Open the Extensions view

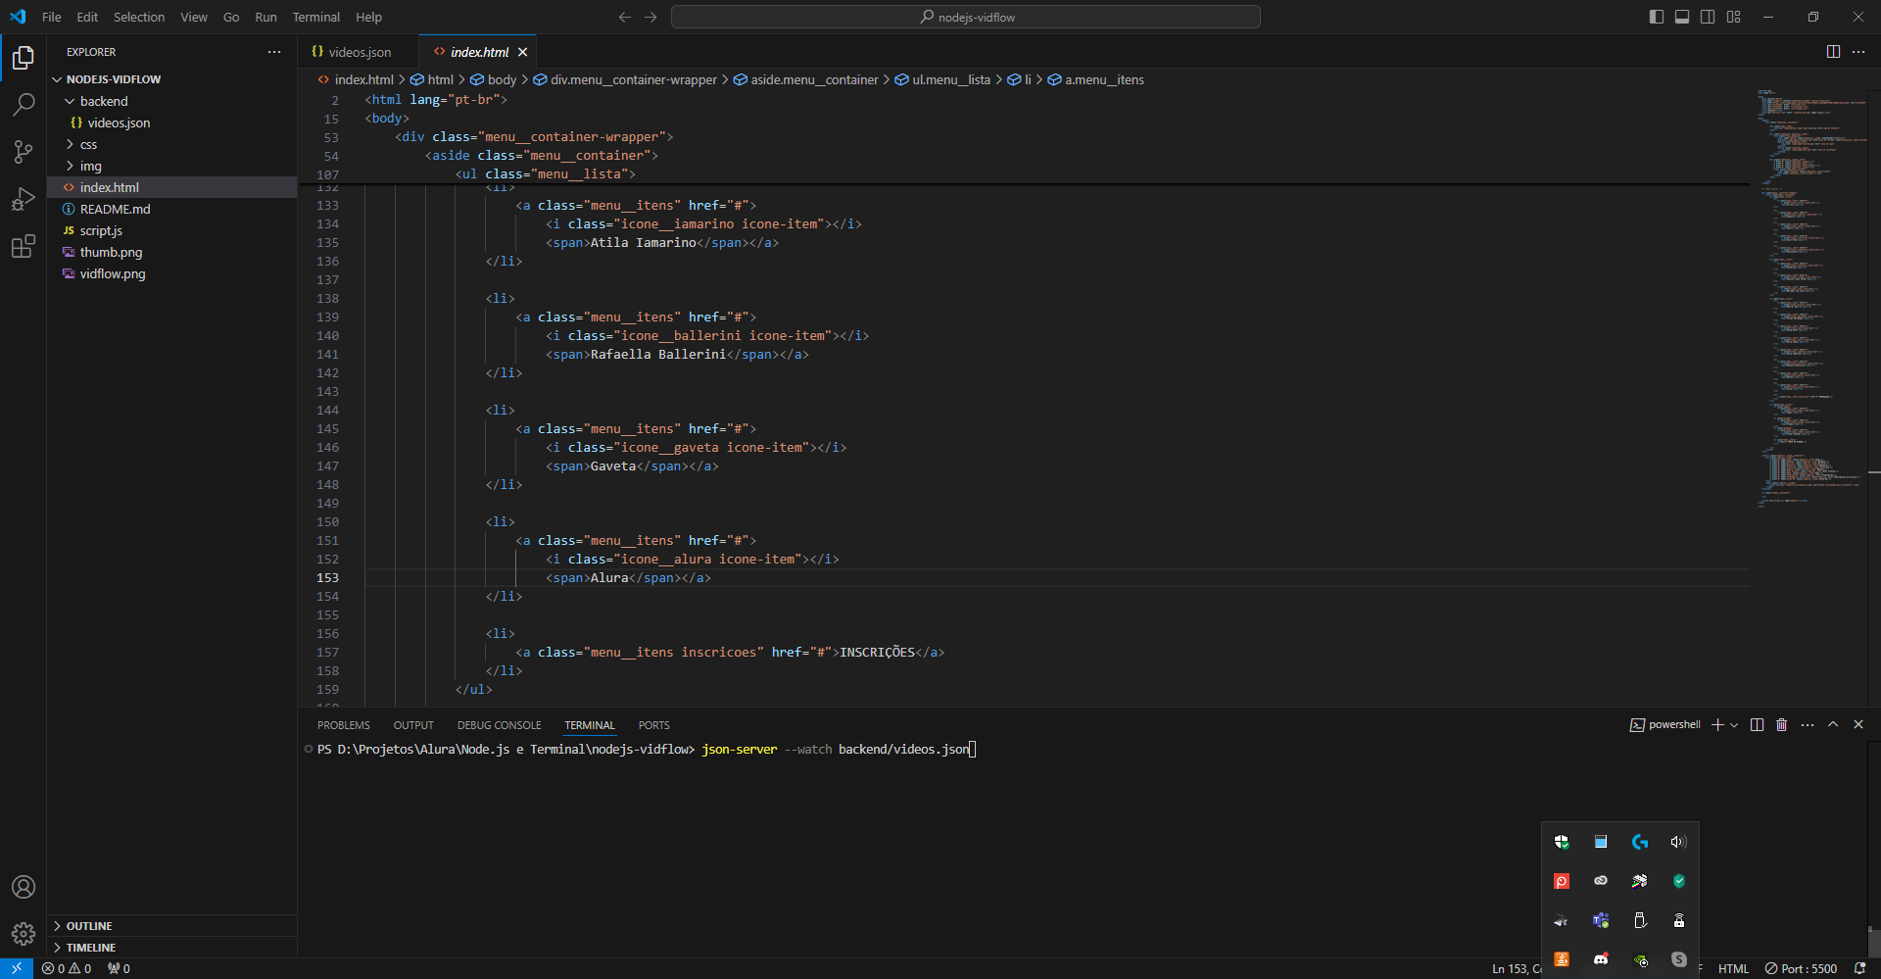click(x=24, y=246)
